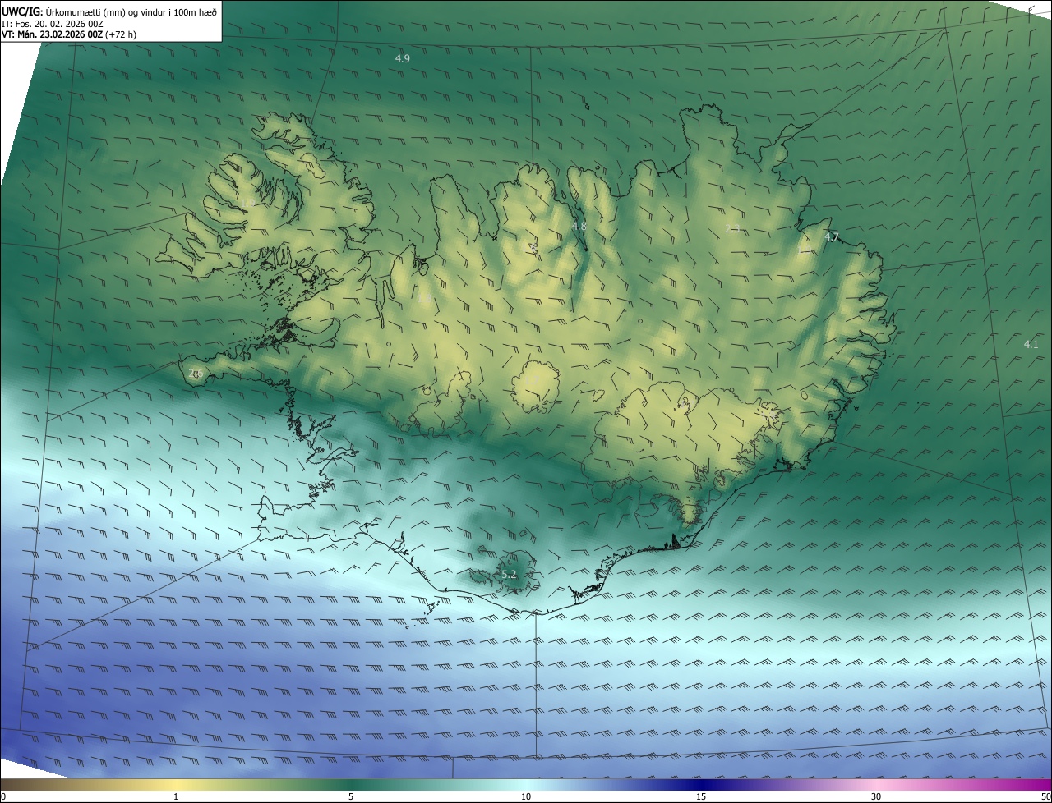Click the VT: Mán. 23.02.2026 00Z line
1052x803 pixels.
tap(68, 35)
